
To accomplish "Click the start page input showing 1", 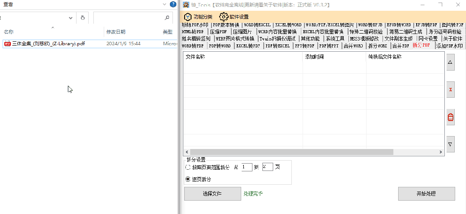I will tap(247, 167).
